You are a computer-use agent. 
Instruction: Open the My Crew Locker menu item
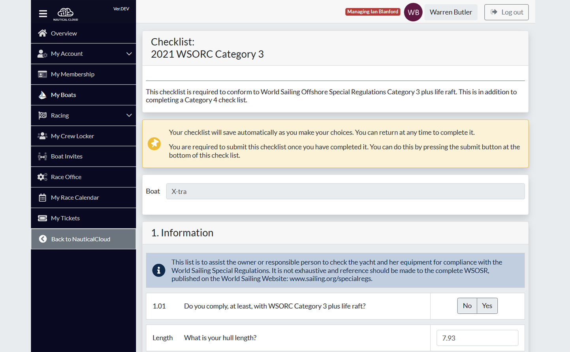click(83, 136)
